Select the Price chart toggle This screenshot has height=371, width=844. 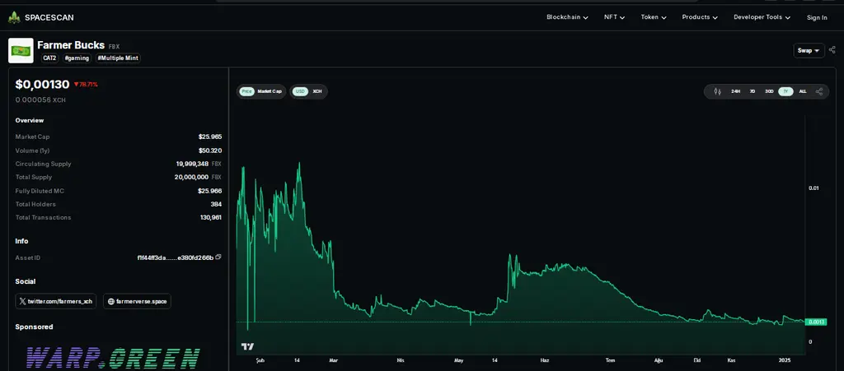pyautogui.click(x=246, y=91)
